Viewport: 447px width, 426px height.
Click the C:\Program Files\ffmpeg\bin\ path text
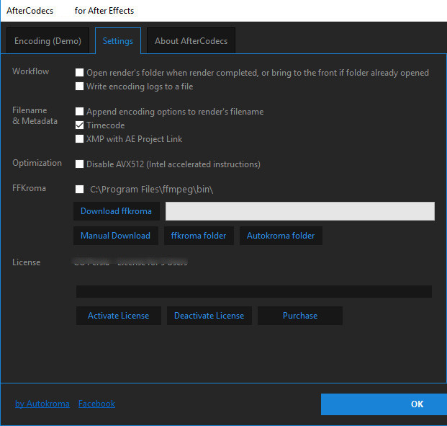pos(151,190)
